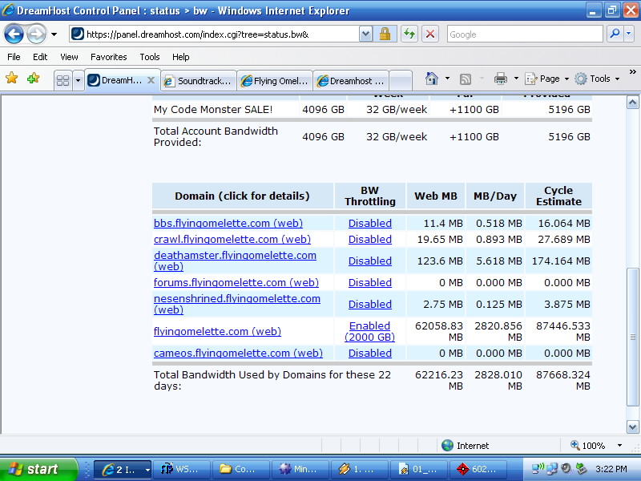The height and width of the screenshot is (481, 641).
Task: Open the recent pages dropdown arrow
Action: coord(54,34)
